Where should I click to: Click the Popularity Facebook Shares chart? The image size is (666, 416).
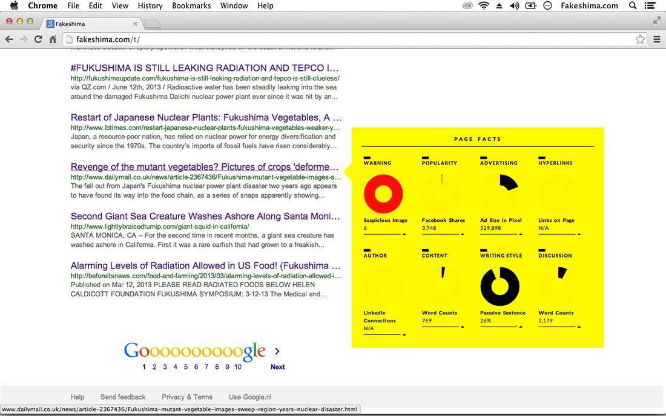pos(441,194)
